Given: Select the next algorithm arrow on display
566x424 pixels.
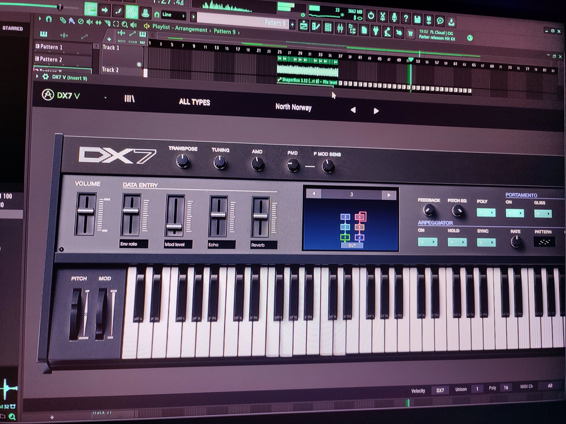Looking at the screenshot, I should 389,195.
